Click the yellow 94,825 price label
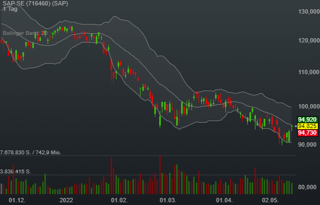This screenshot has width=320, height=205. coord(307,126)
